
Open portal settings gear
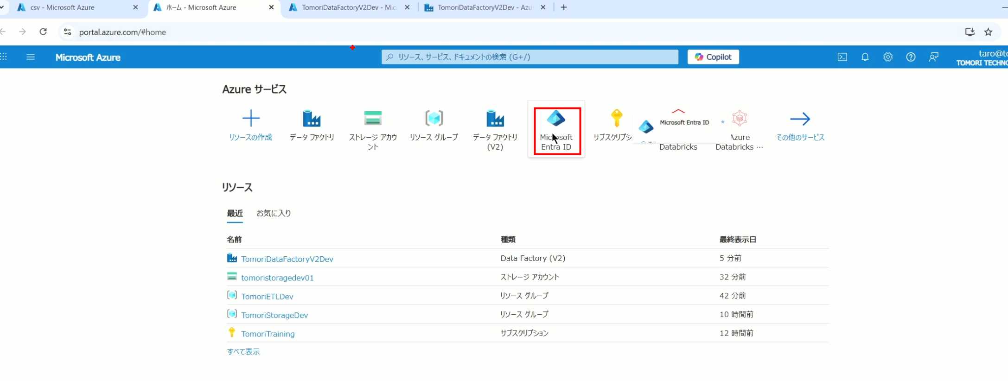coord(887,57)
